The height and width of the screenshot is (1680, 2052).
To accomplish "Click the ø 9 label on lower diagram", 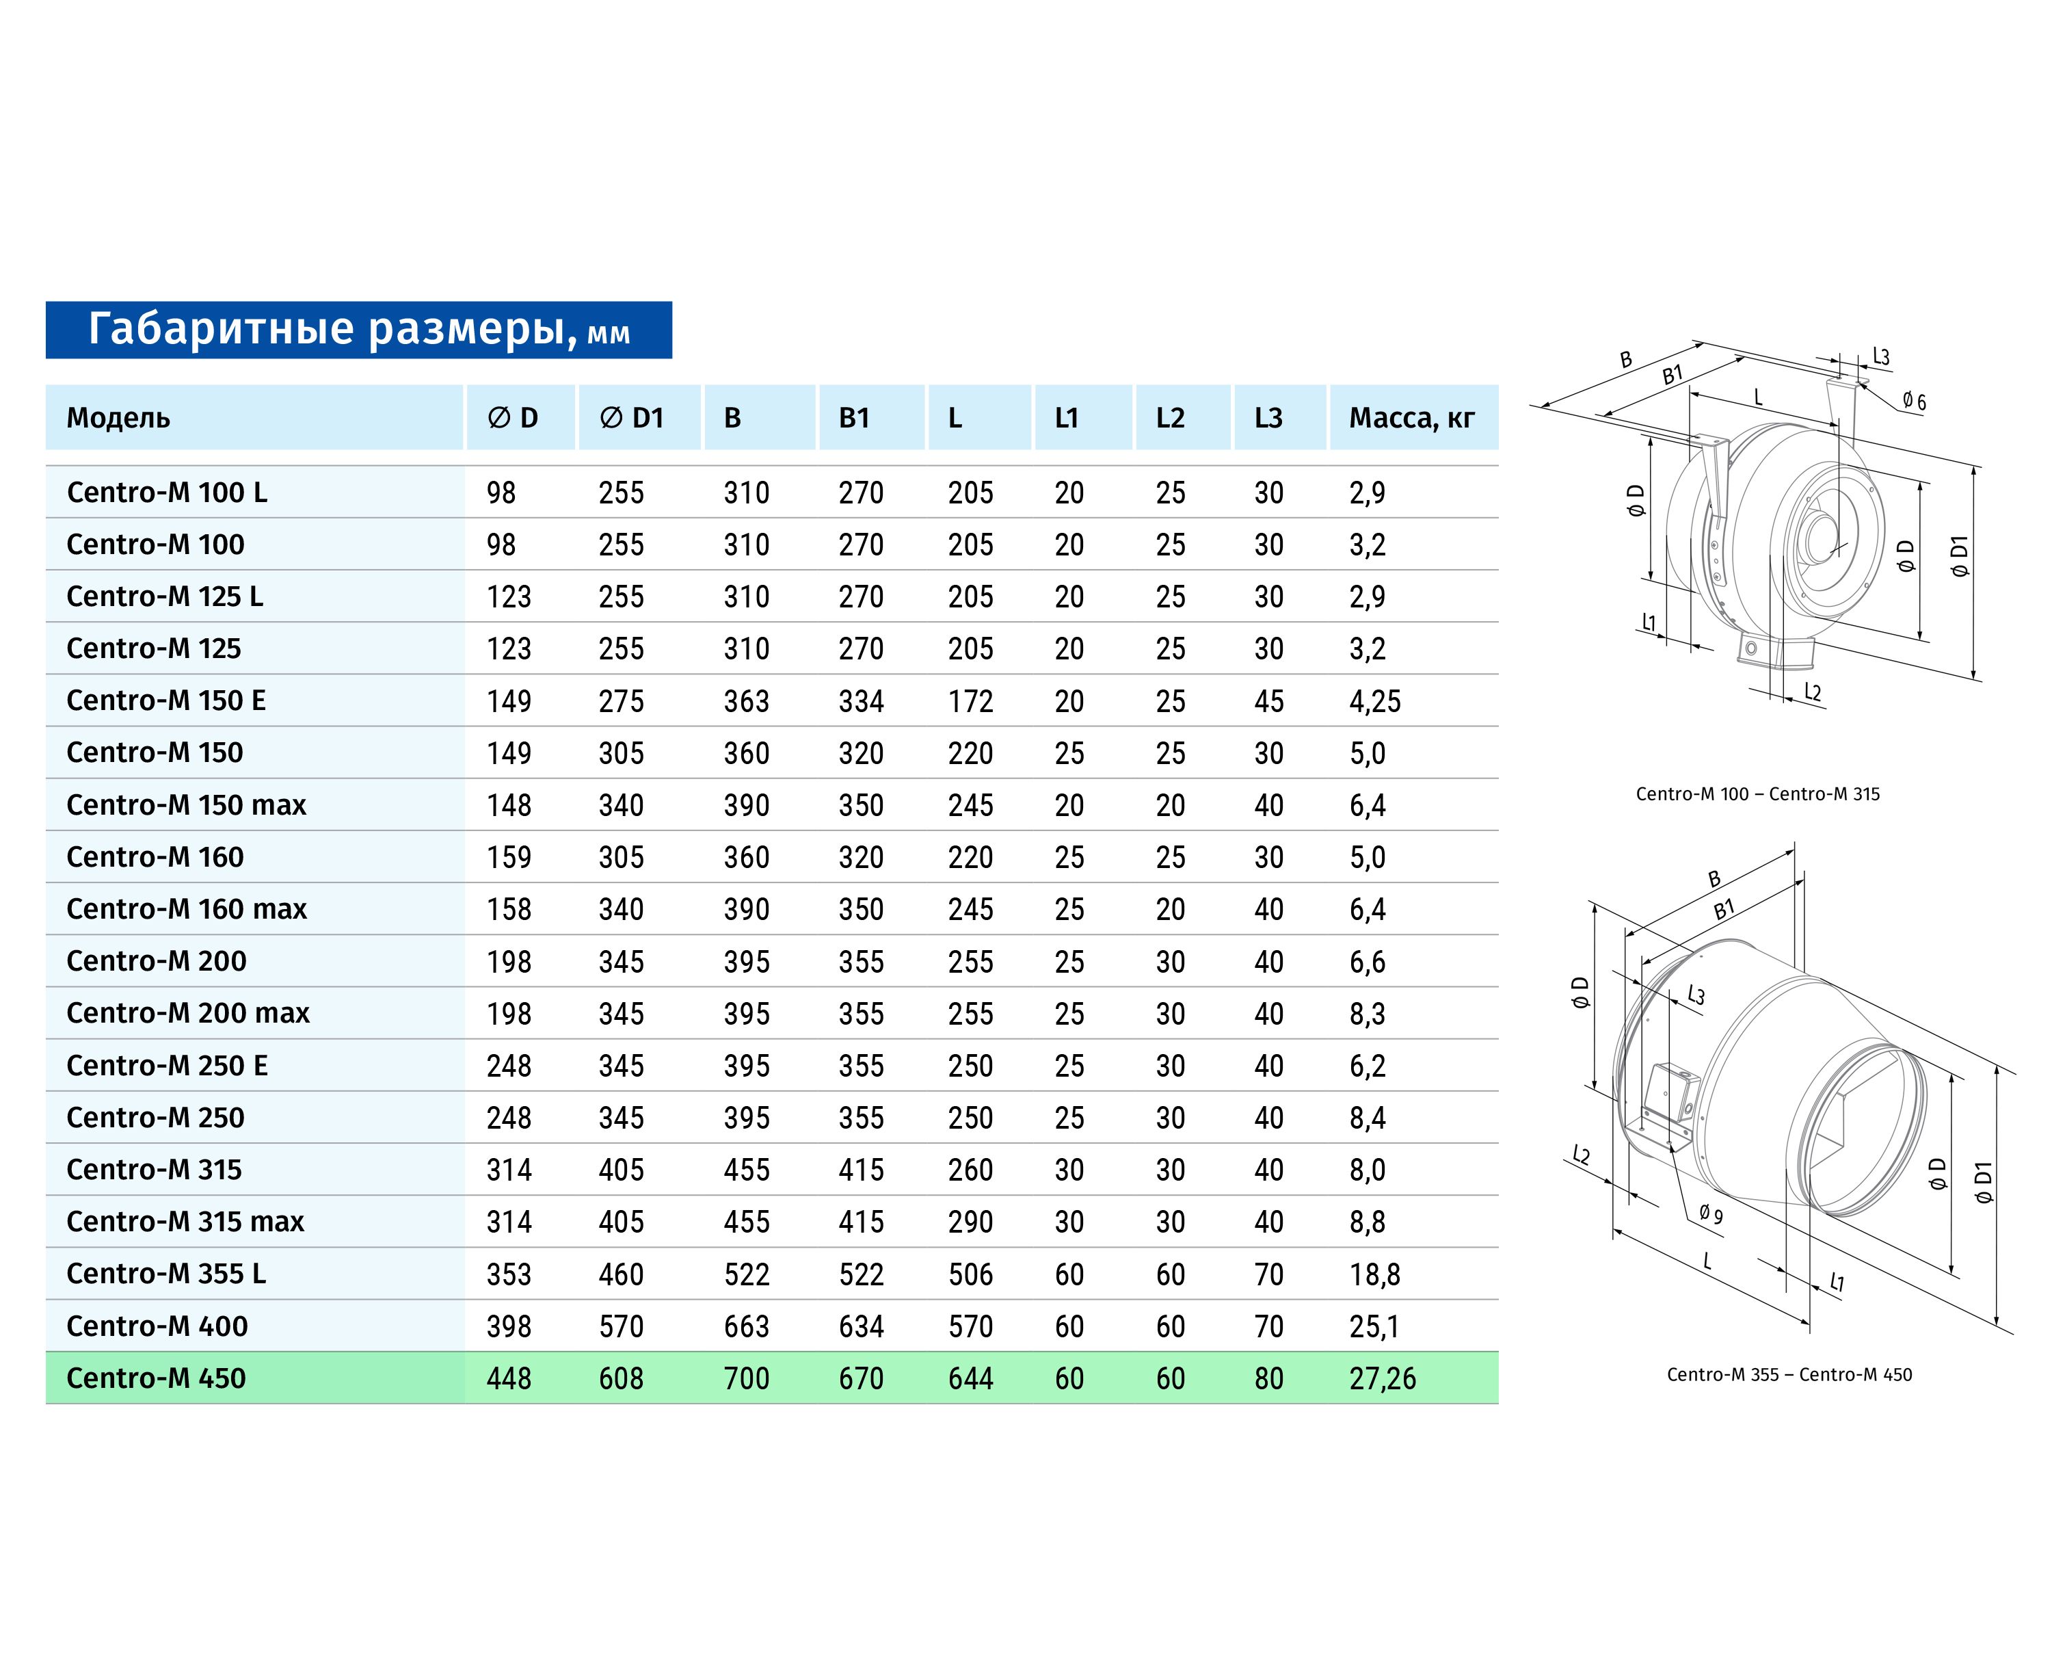I will (1711, 1215).
